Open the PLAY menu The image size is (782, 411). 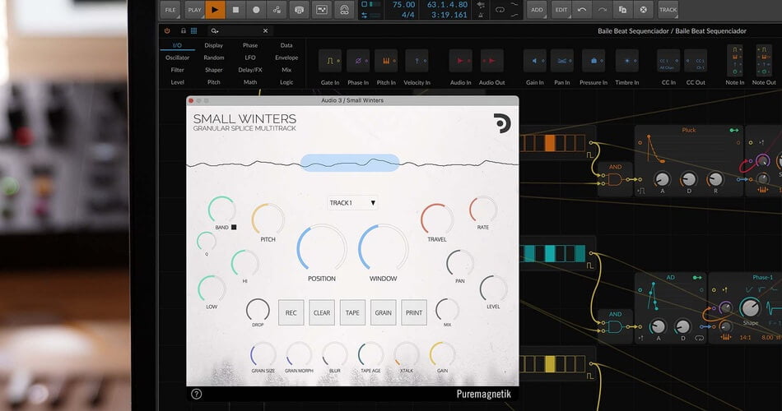(x=194, y=10)
